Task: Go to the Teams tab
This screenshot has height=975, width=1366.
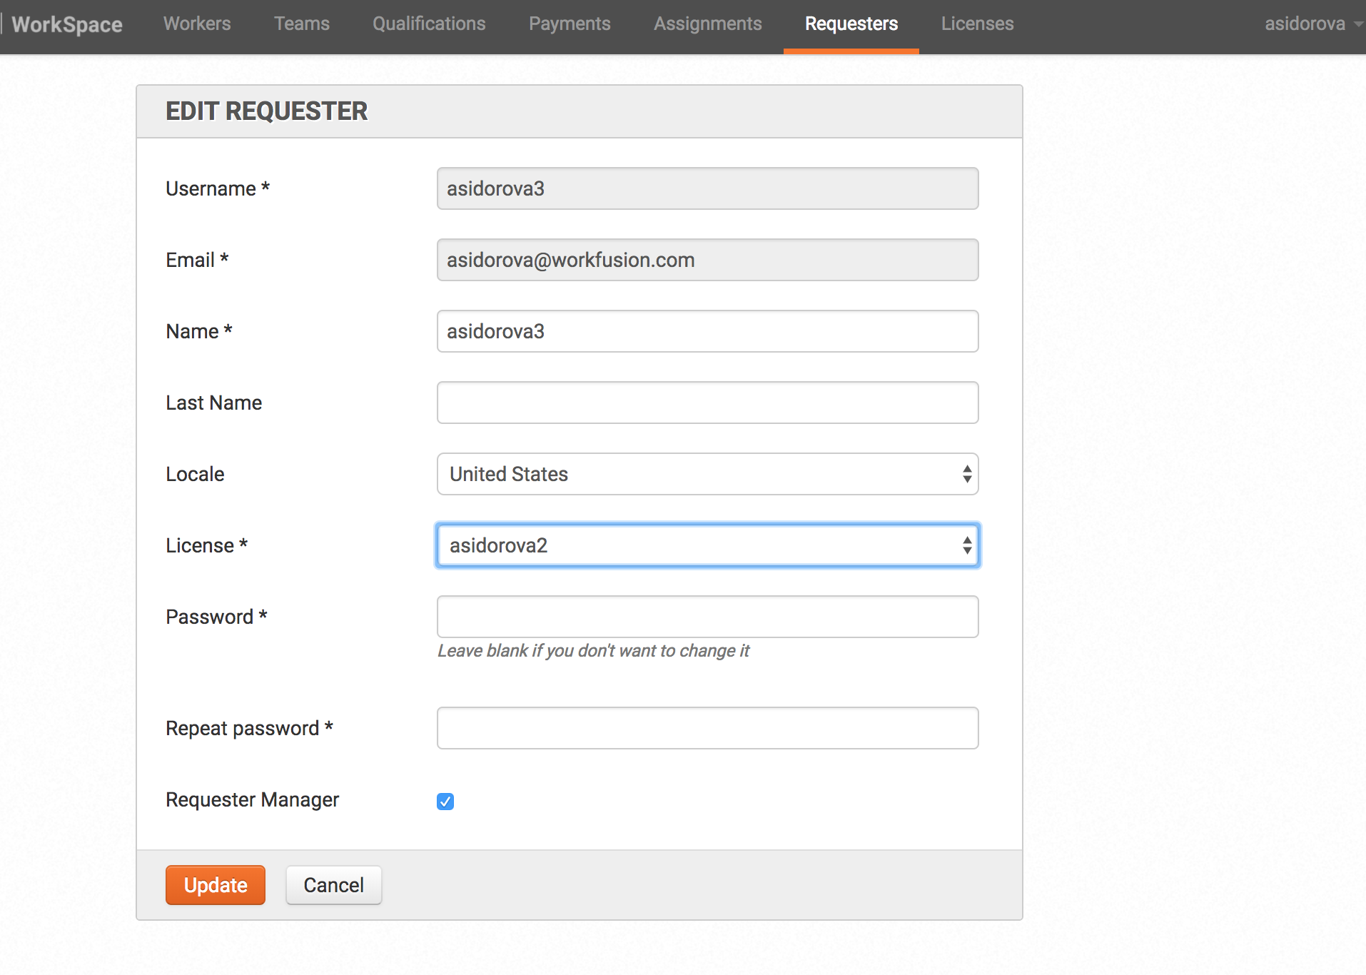Action: tap(302, 24)
